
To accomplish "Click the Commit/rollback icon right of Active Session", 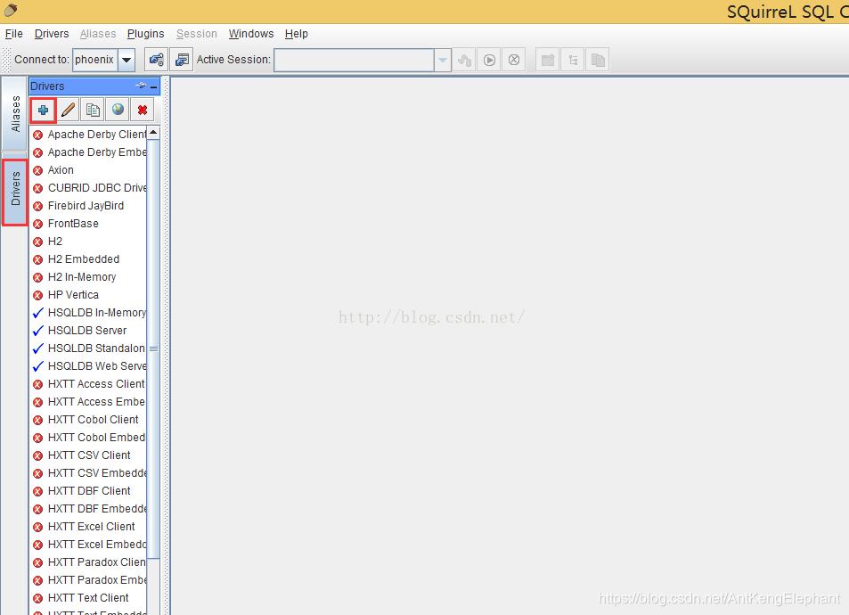I will [464, 60].
